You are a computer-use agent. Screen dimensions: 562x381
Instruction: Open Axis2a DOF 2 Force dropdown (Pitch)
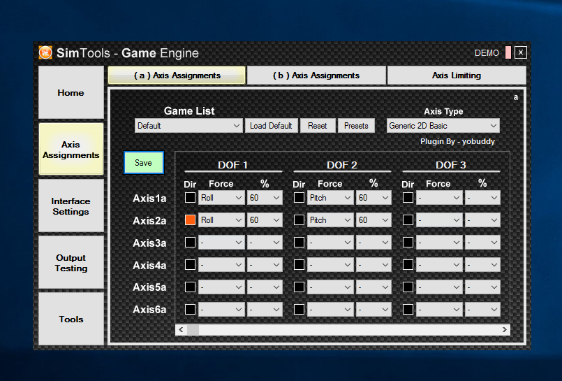pyautogui.click(x=330, y=220)
